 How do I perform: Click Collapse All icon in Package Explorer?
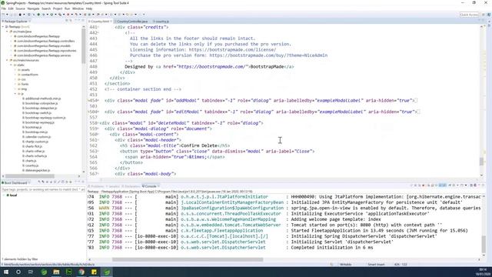67,21
